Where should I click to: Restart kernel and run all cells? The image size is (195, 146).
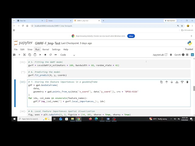click(x=56, y=55)
